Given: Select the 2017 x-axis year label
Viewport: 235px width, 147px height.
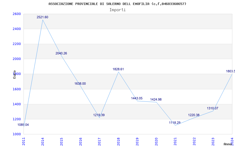Looking at the screenshot, I should [99, 141].
